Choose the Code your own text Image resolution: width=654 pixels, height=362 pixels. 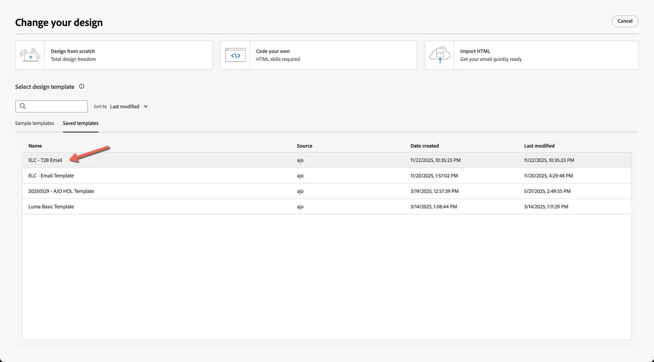coord(273,51)
